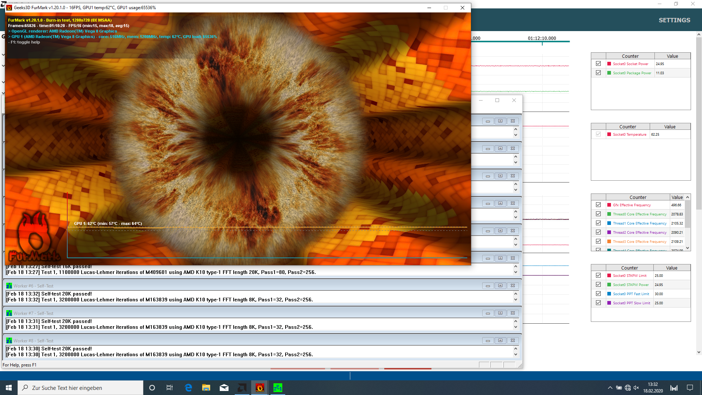Click the Counter column header in the power table
702x395 pixels.
tap(630, 56)
